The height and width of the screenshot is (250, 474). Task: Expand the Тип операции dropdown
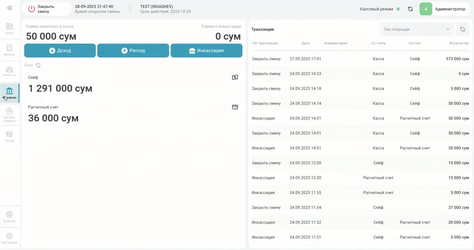416,29
